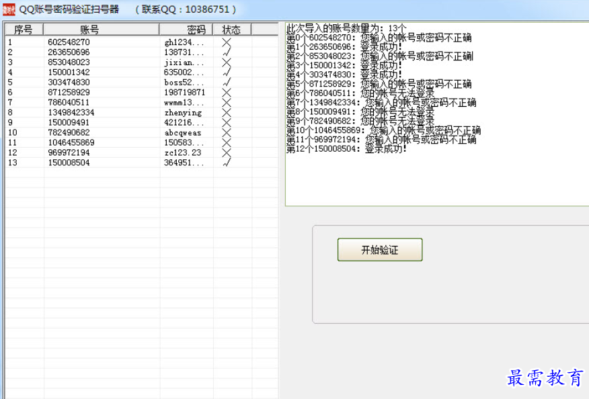Select account 969972194 in the list
The height and width of the screenshot is (399, 589).
(69, 152)
